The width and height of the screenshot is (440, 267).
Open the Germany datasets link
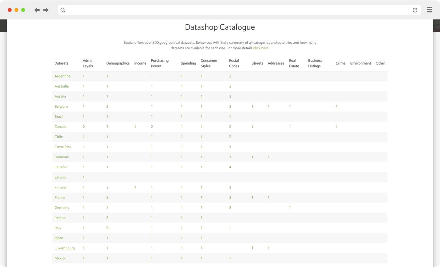point(62,208)
